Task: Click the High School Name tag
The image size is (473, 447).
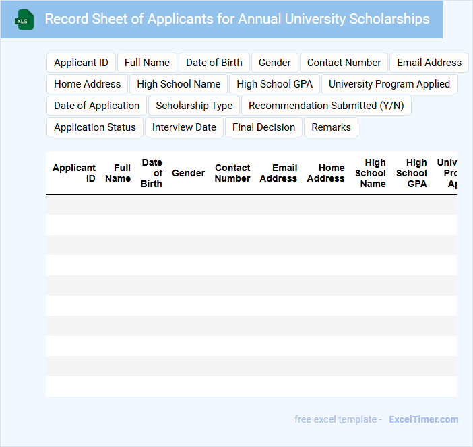Action: pyautogui.click(x=179, y=84)
